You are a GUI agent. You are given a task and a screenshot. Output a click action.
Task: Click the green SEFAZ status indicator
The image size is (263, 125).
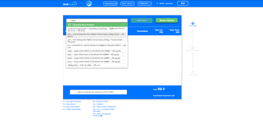point(157,4)
